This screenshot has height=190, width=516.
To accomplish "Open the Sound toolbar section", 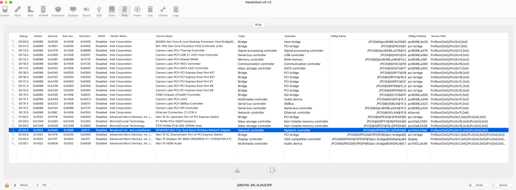I will click(86, 11).
